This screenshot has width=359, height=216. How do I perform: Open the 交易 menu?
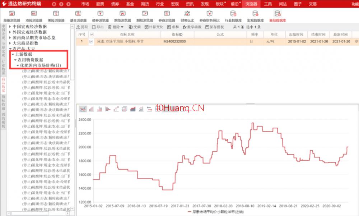pos(313,4)
